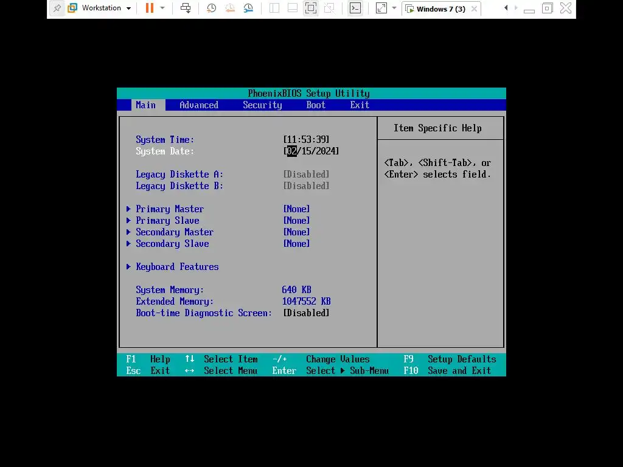Close the Windows 7 (3) tab
Viewport: 623px width, 467px height.
point(474,9)
